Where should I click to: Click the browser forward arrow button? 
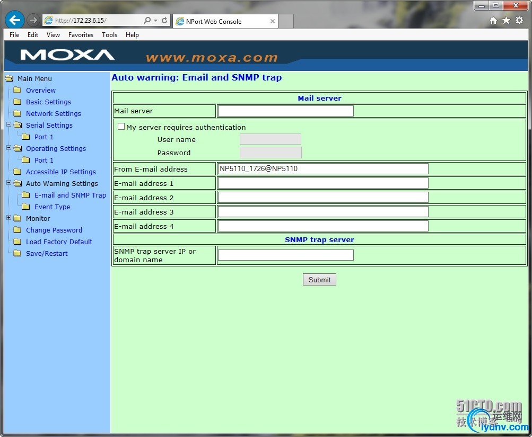[33, 20]
